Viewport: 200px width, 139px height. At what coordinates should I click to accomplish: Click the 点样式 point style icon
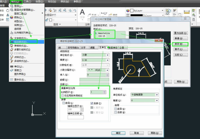pyautogui.click(x=12, y=57)
